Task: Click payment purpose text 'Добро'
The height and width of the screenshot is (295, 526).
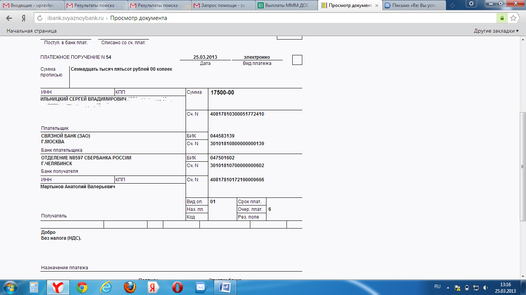Action: (48, 232)
